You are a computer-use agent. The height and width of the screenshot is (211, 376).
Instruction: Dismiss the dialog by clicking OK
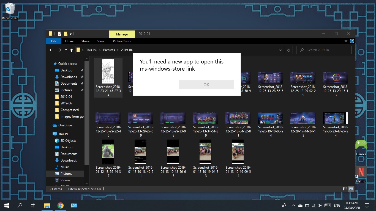click(206, 85)
